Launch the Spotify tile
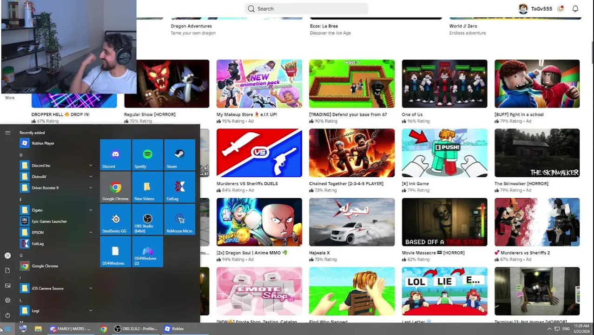The width and height of the screenshot is (594, 335). [147, 154]
